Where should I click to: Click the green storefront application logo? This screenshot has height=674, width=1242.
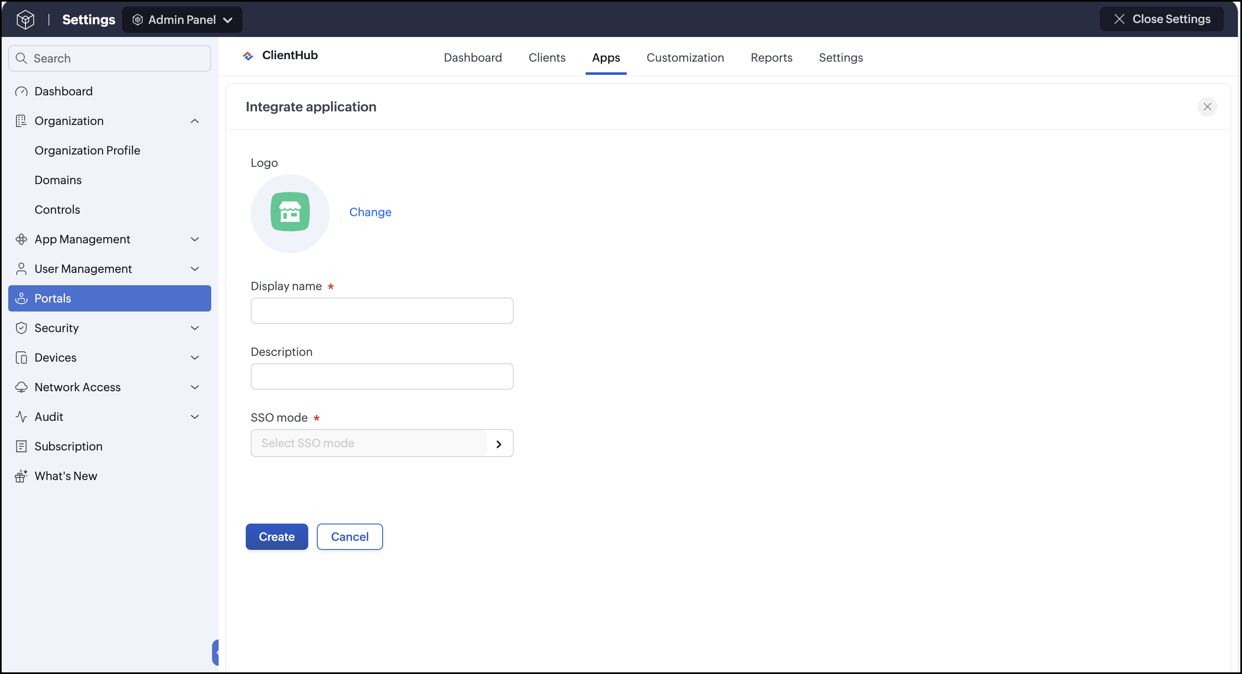(x=290, y=212)
